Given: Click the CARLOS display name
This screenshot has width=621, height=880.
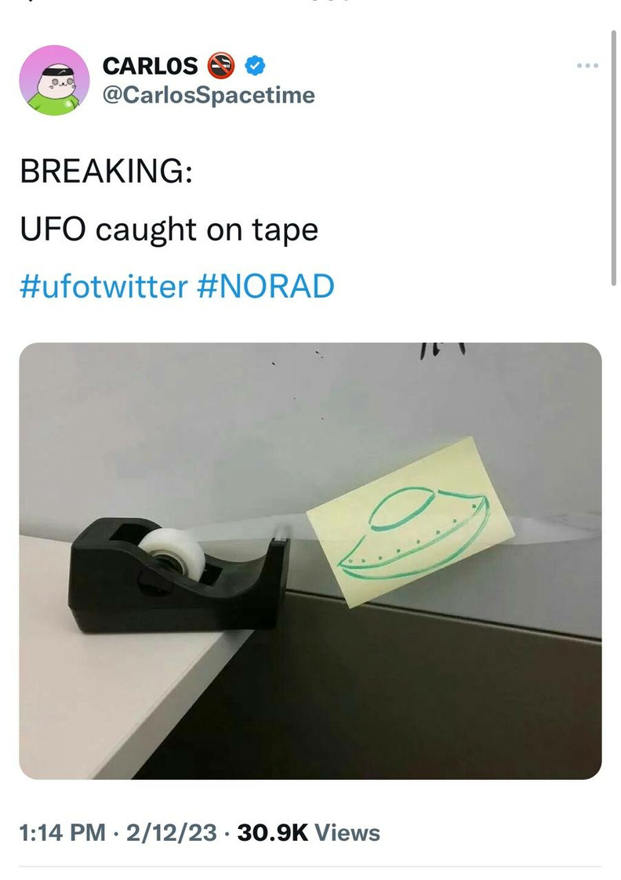Looking at the screenshot, I should (x=150, y=67).
